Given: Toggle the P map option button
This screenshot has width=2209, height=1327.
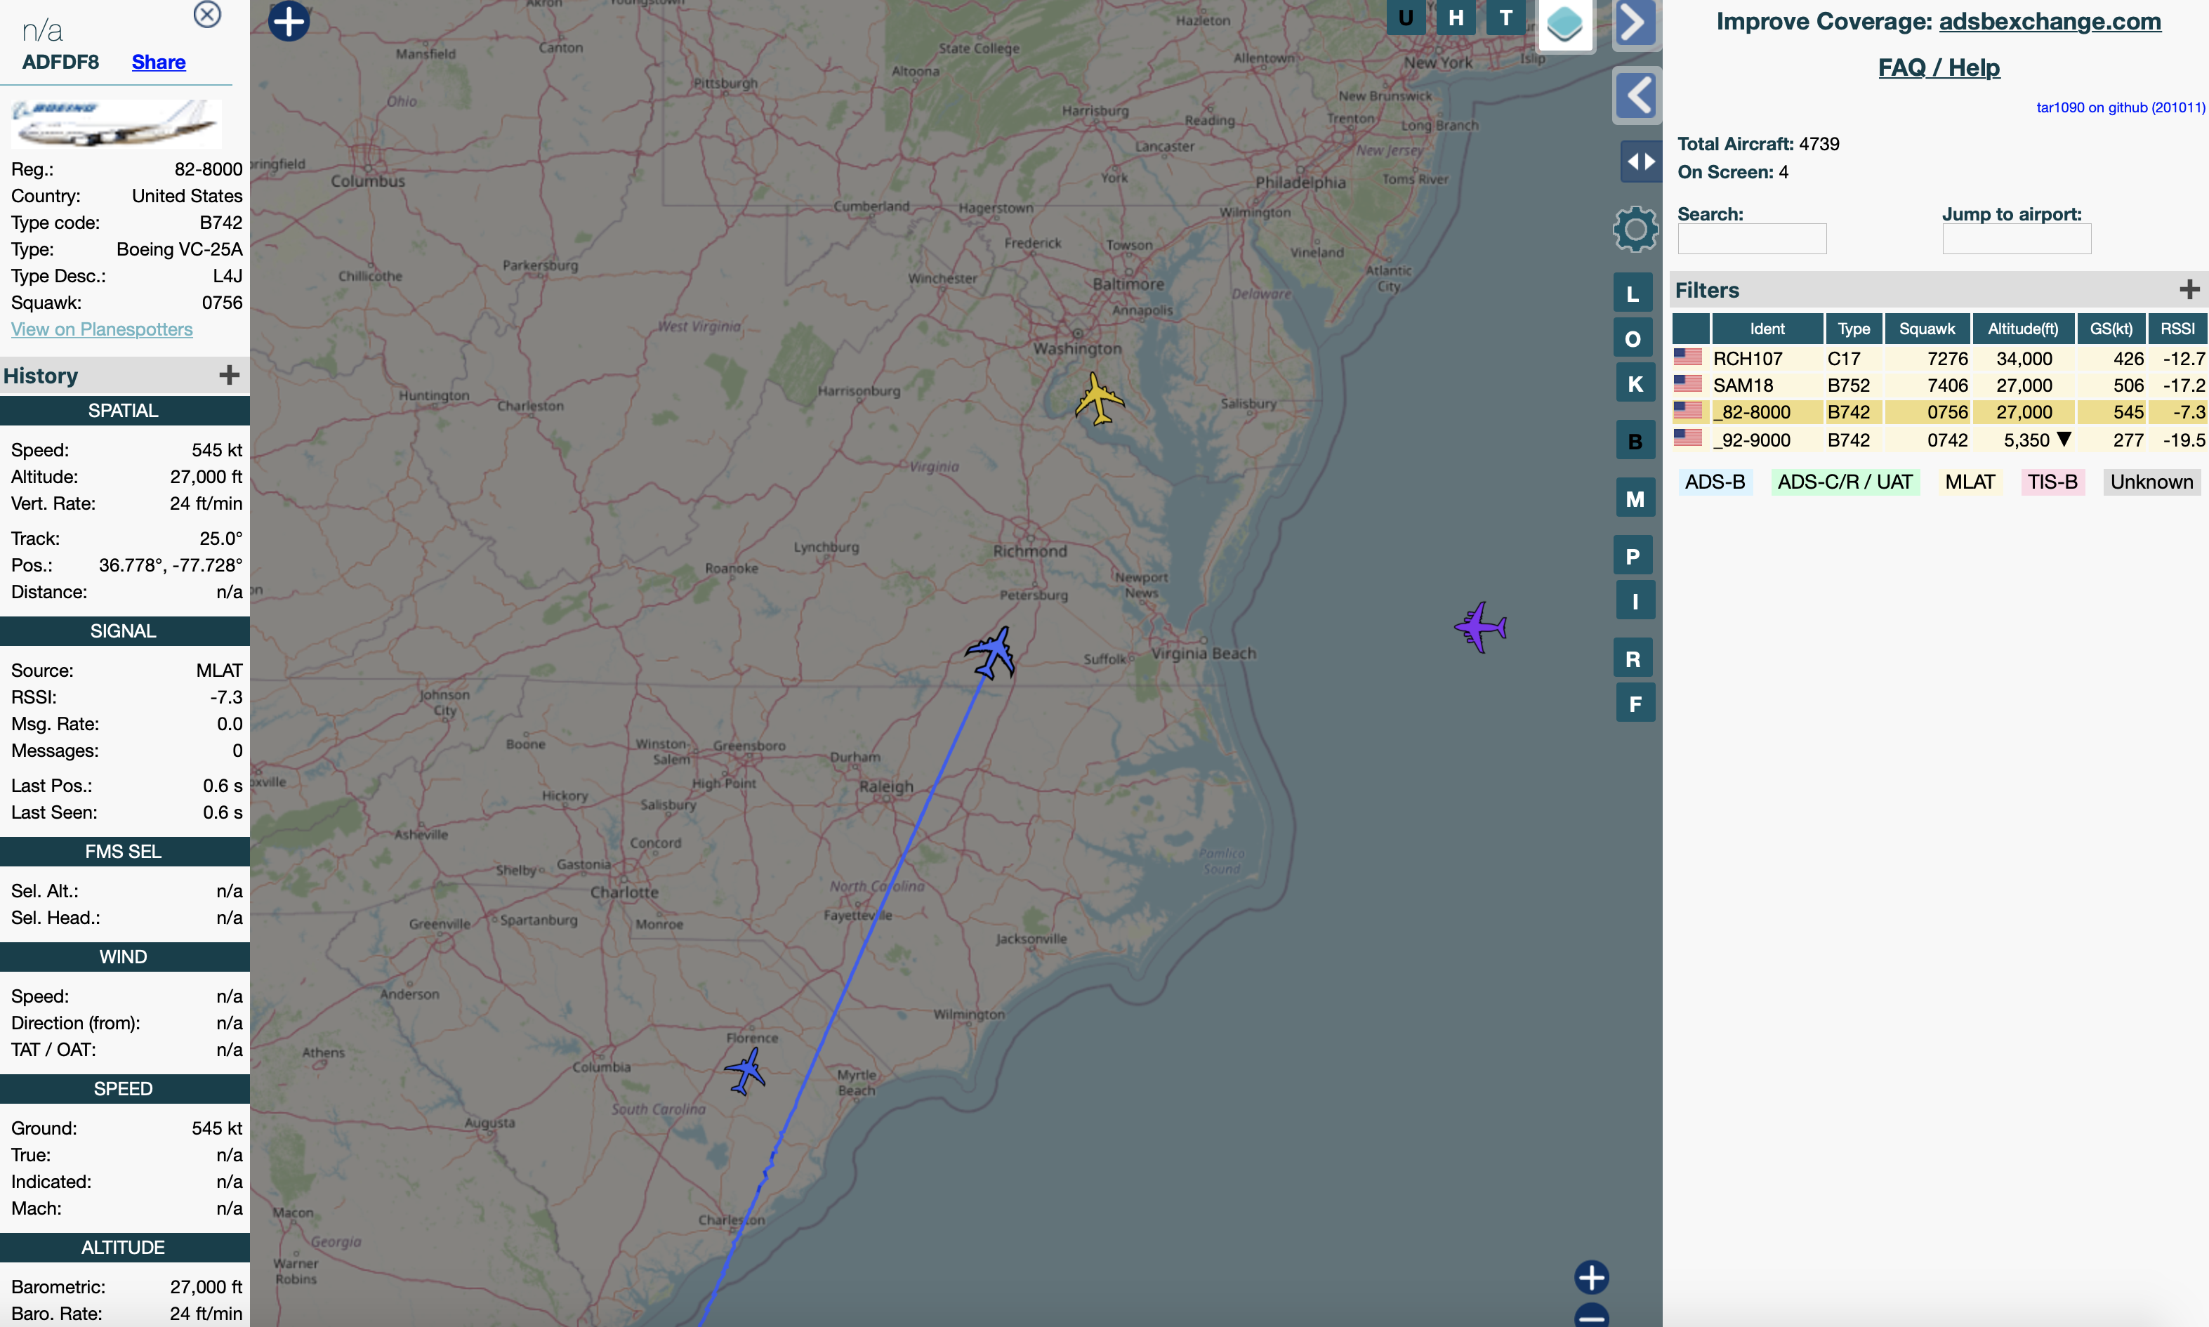Looking at the screenshot, I should 1633,556.
